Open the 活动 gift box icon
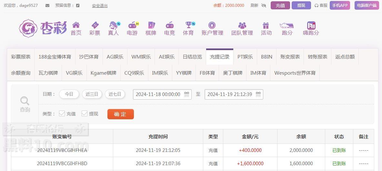Viewport: 382px width, 171px height. (266, 25)
